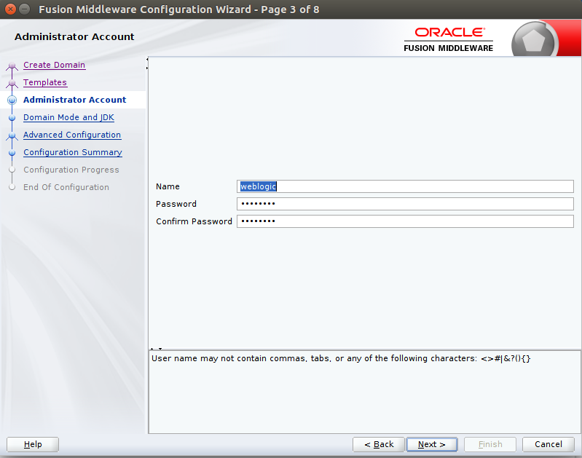Open the Configuration Summary step link
The image size is (582, 458).
pyautogui.click(x=73, y=152)
